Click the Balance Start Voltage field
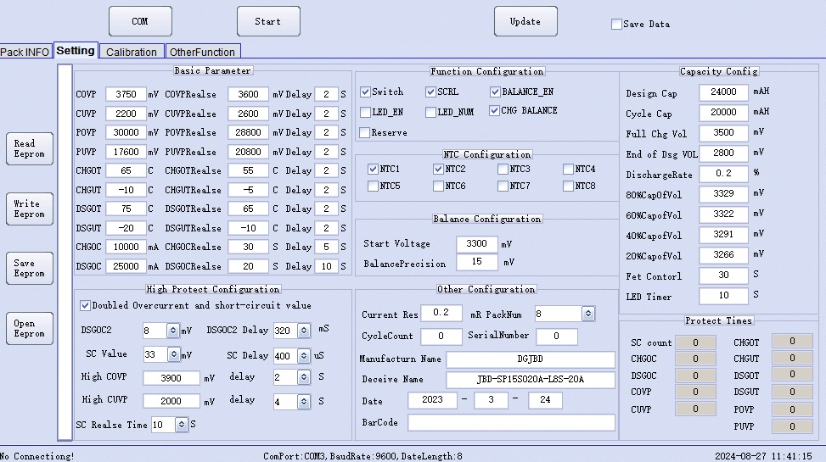The image size is (826, 462). pyautogui.click(x=477, y=243)
